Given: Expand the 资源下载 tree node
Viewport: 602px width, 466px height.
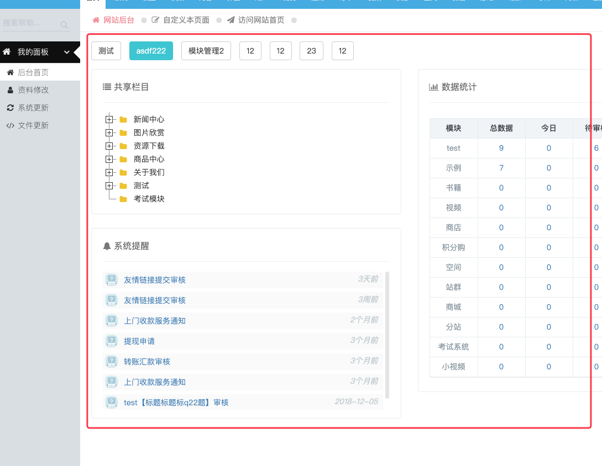Looking at the screenshot, I should coord(109,146).
